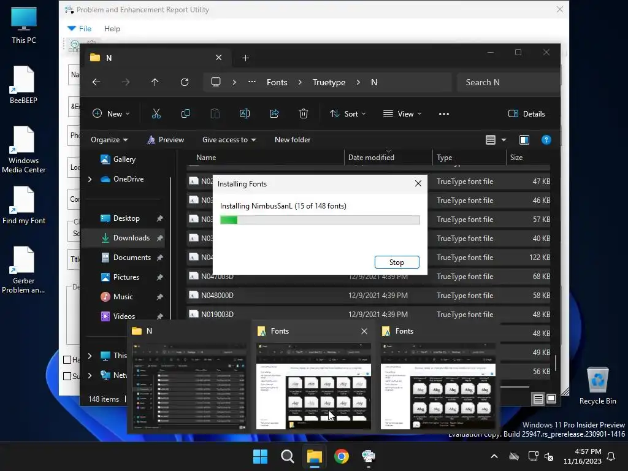The width and height of the screenshot is (628, 471).
Task: Click the New folder button
Action: point(293,140)
